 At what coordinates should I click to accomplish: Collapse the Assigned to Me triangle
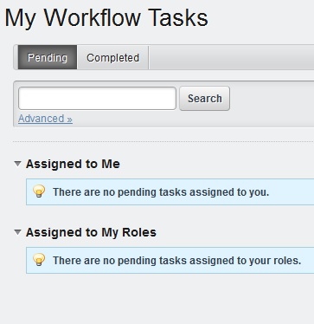point(17,164)
